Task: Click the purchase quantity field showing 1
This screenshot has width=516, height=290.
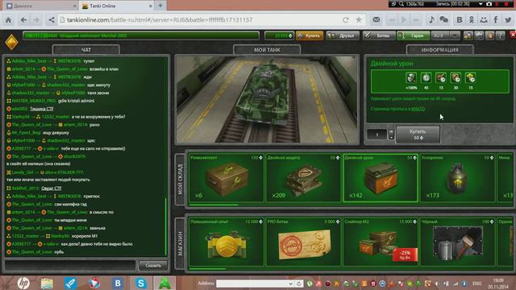Action: 377,135
